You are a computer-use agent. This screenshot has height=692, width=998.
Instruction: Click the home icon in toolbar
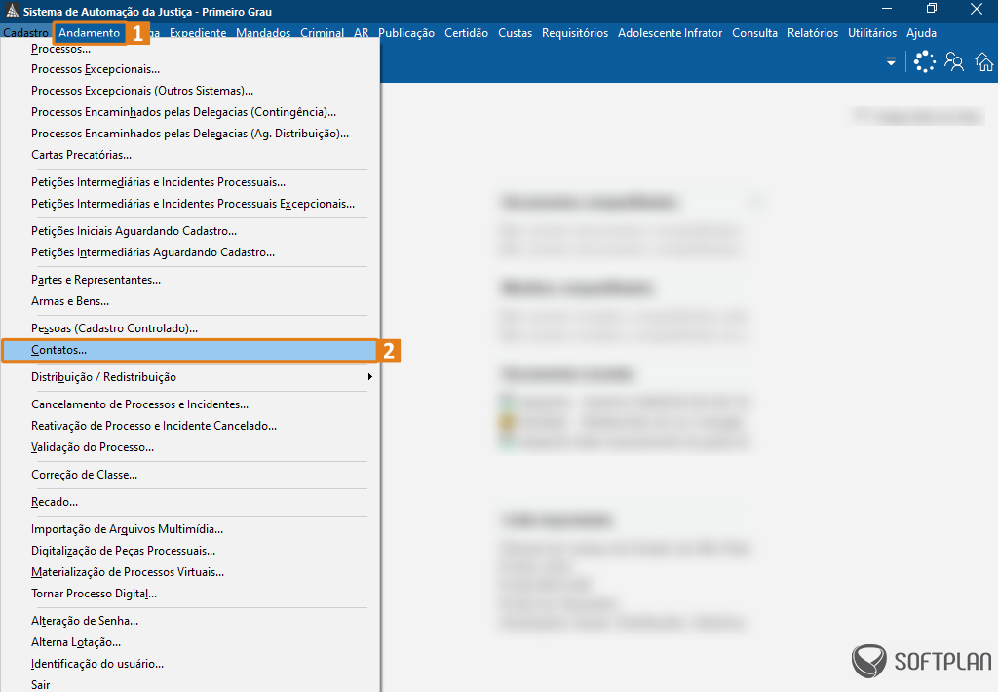[x=984, y=62]
